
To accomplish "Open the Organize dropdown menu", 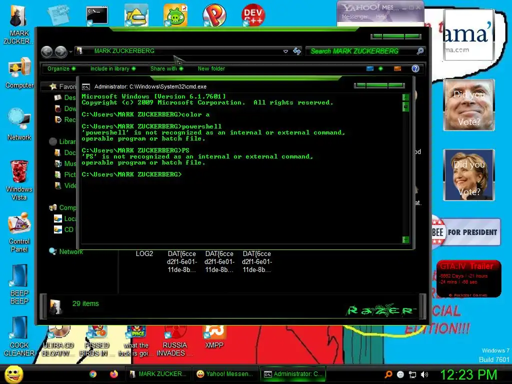I will coord(61,68).
